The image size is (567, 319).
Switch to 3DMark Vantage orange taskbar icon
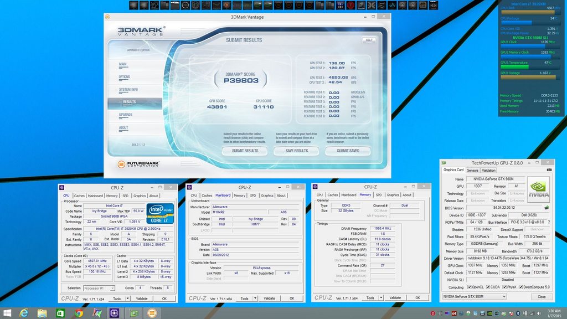pos(152,313)
